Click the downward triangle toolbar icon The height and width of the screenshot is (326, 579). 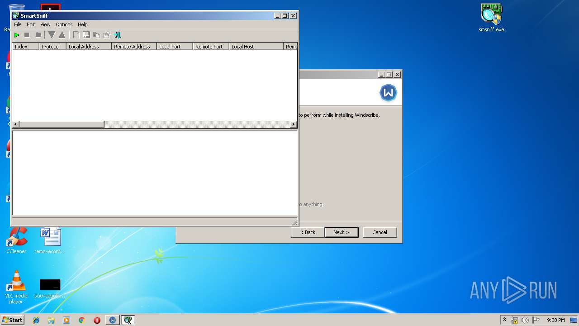pyautogui.click(x=52, y=35)
